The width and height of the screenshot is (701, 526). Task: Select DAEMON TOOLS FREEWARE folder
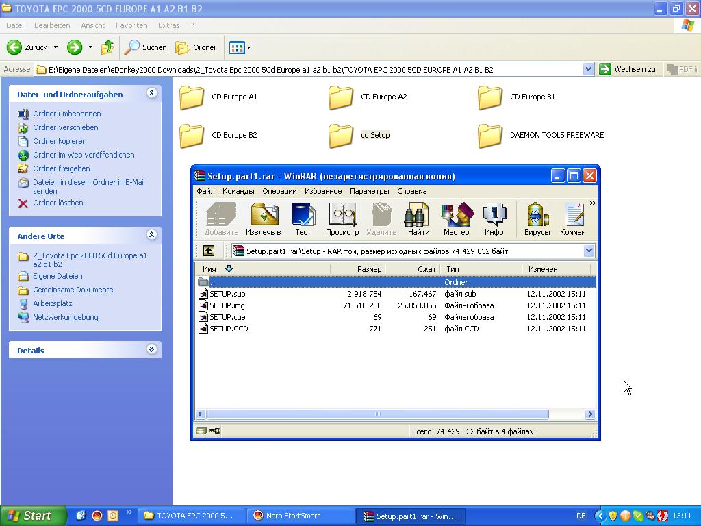point(541,136)
